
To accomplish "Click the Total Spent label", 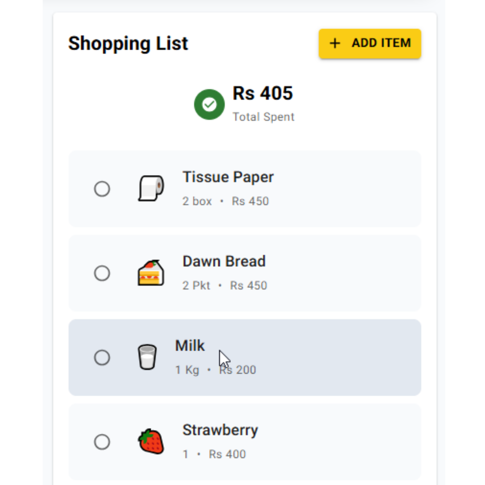I will point(263,117).
